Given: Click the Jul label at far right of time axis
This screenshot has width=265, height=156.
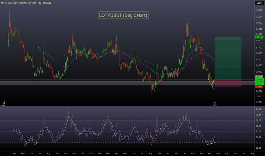Looking at the screenshot, I should pyautogui.click(x=244, y=154).
